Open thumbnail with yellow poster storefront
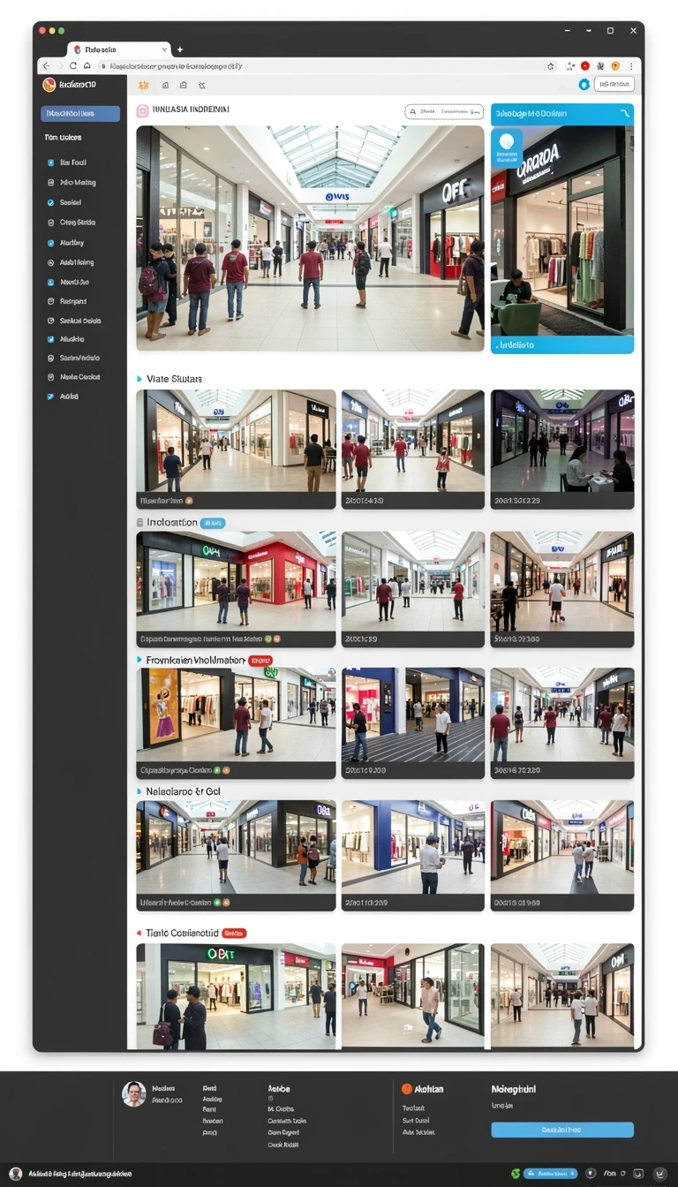Viewport: 678px width, 1187px height. (236, 722)
